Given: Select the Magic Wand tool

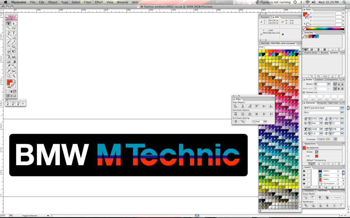Looking at the screenshot, I should 9,28.
